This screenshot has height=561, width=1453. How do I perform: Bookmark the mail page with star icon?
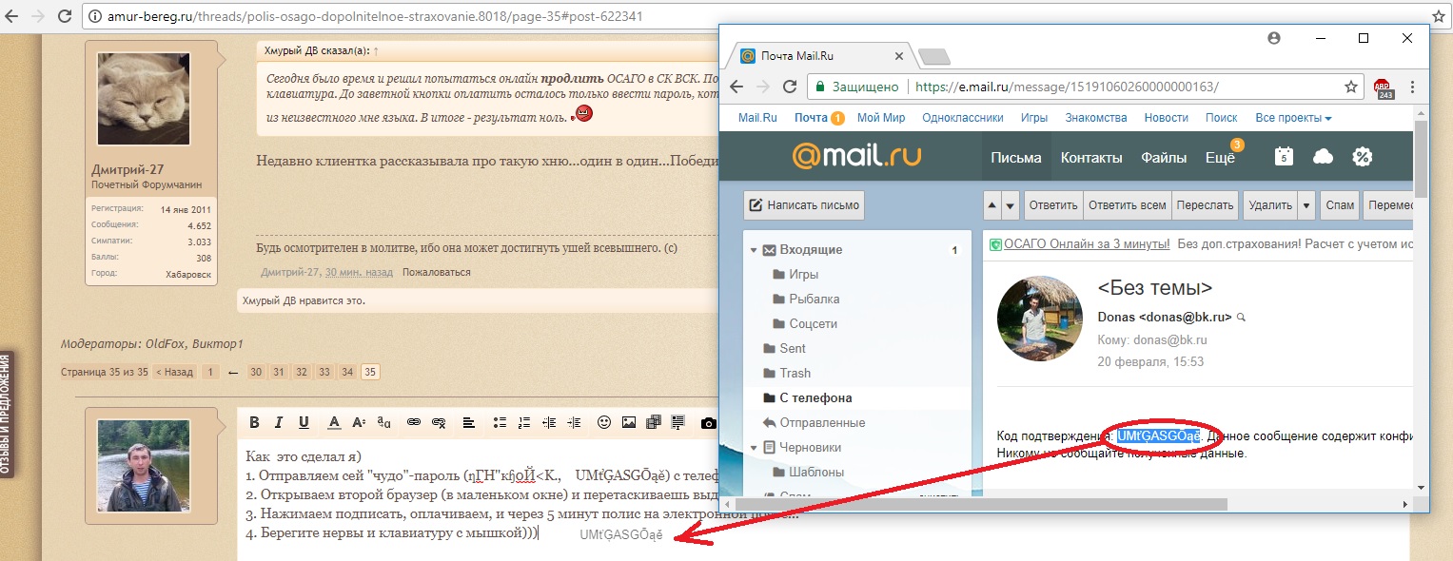(x=1350, y=87)
